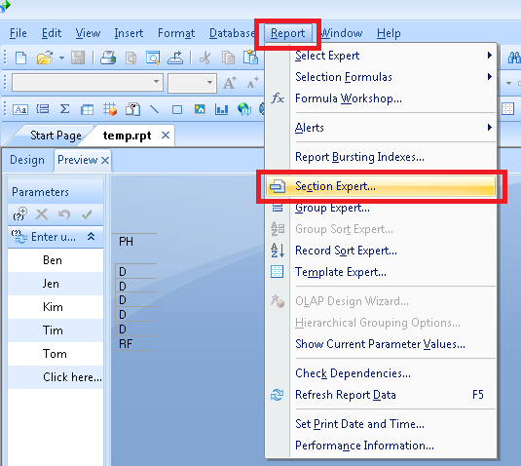Collapse the Enter u... parameter section
The width and height of the screenshot is (521, 466).
click(x=91, y=237)
